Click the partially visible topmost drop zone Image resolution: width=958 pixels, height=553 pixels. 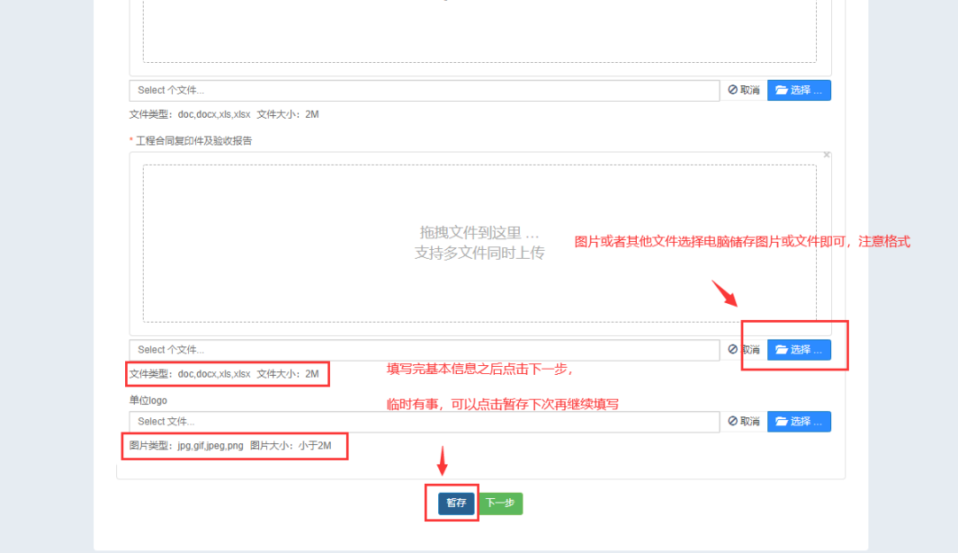point(479,31)
